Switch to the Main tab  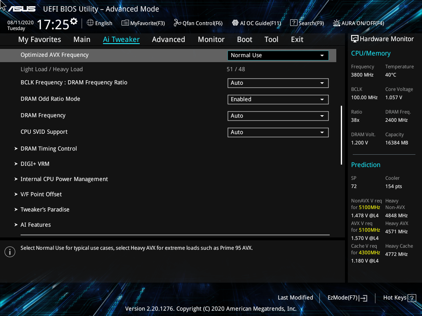[x=82, y=39]
